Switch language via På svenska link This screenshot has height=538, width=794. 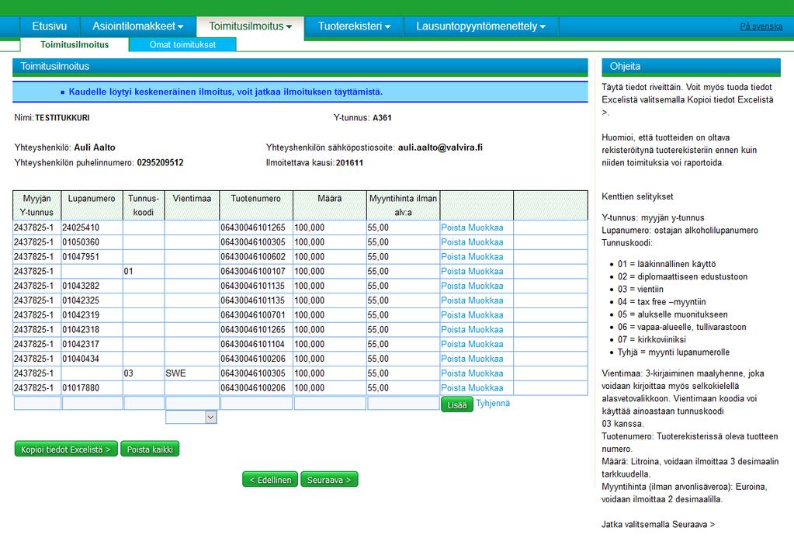pyautogui.click(x=761, y=26)
